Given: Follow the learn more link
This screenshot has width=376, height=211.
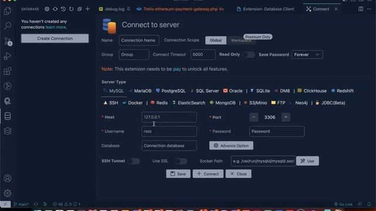Looking at the screenshot, I should tap(56, 28).
